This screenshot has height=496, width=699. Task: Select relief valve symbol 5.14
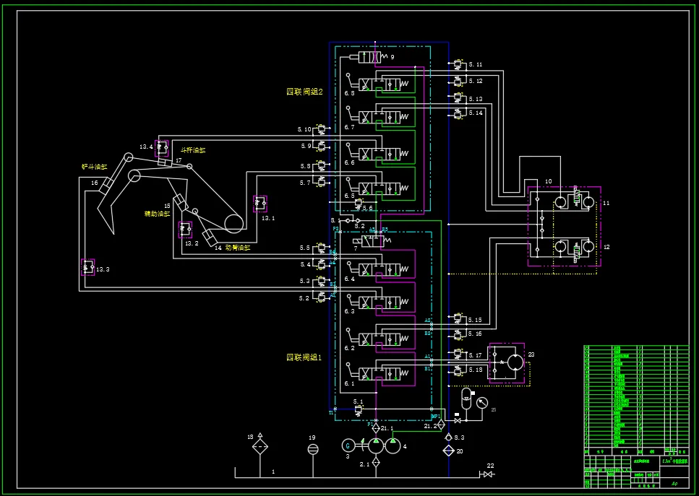coord(458,113)
